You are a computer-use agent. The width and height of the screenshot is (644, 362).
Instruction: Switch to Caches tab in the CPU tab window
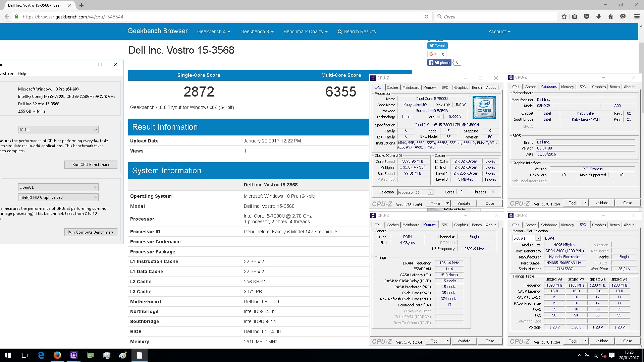coord(393,87)
